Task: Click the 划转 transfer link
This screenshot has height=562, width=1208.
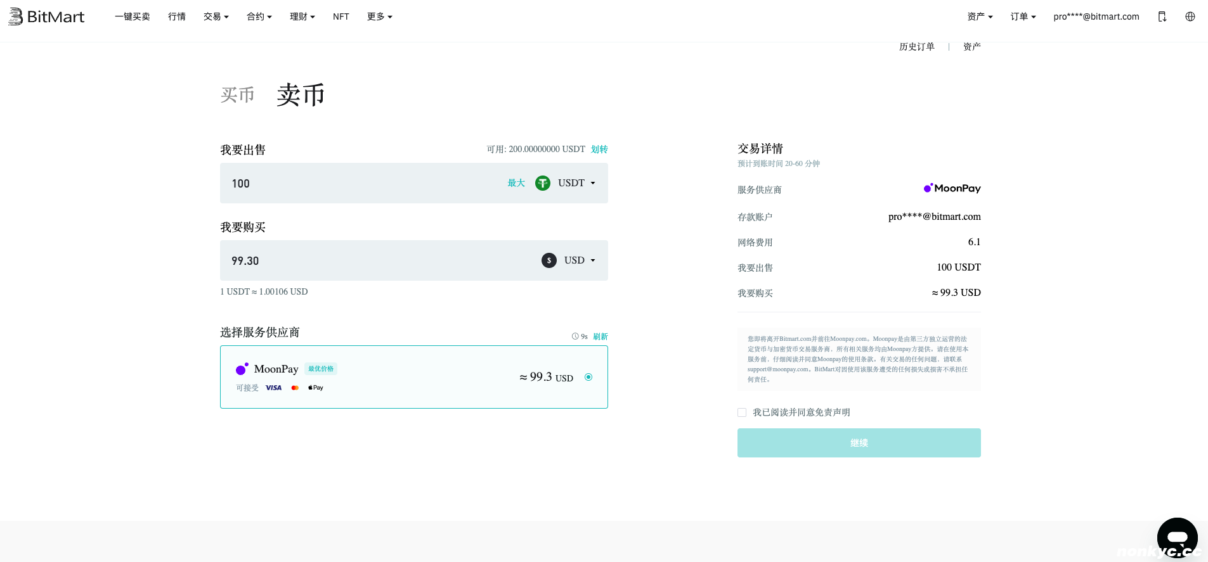Action: pyautogui.click(x=599, y=150)
